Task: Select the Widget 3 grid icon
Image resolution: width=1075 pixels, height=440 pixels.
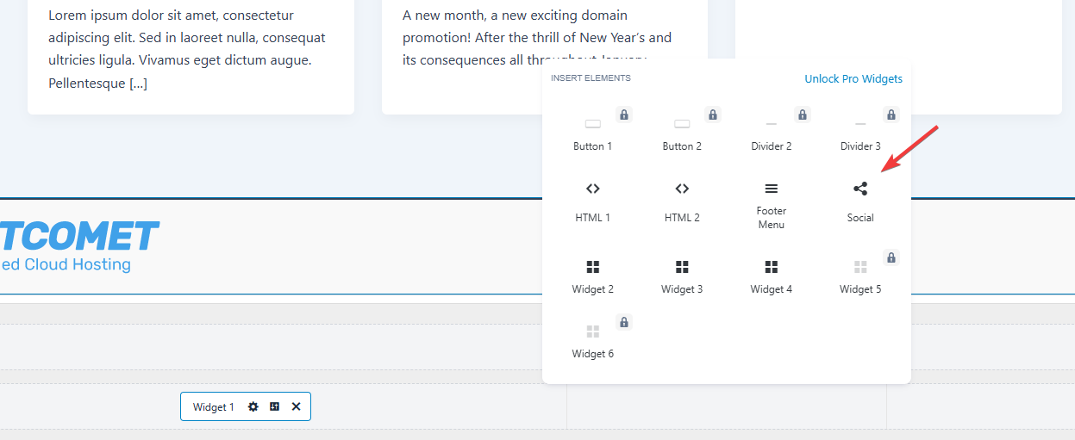Action: pos(682,267)
